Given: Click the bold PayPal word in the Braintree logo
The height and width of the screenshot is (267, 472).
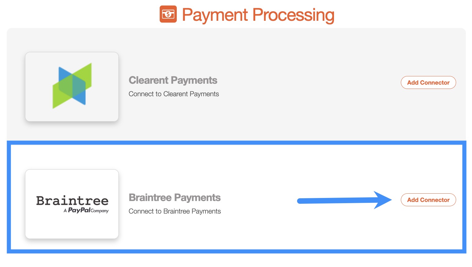Looking at the screenshot, I should [x=79, y=210].
